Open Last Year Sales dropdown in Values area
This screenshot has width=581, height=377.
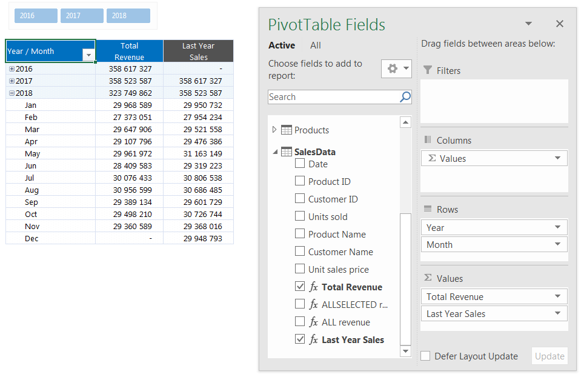click(557, 314)
